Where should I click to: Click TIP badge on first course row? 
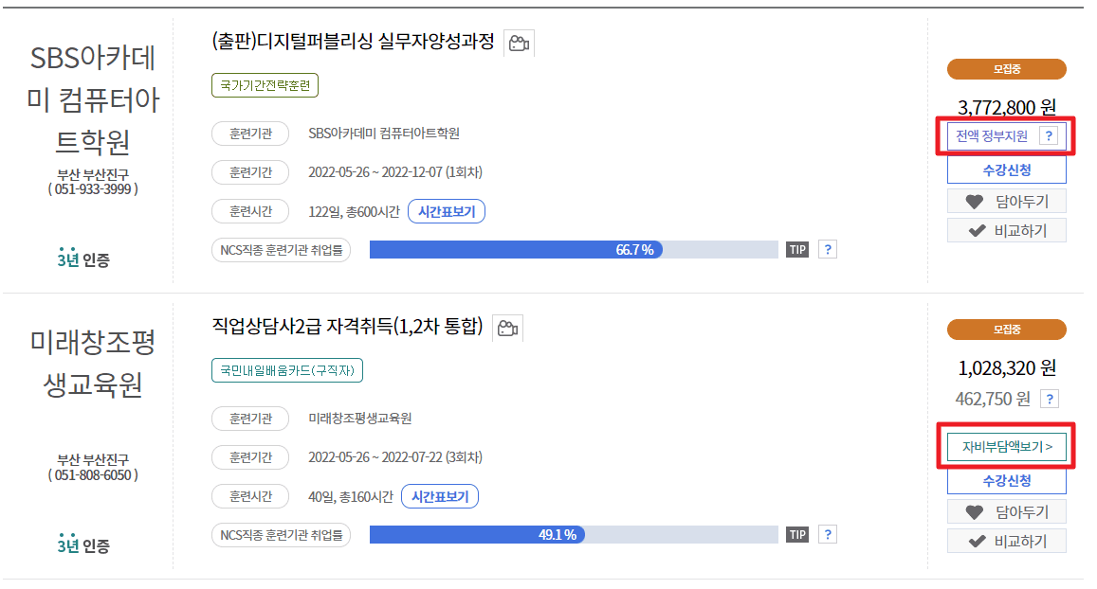[x=796, y=249]
